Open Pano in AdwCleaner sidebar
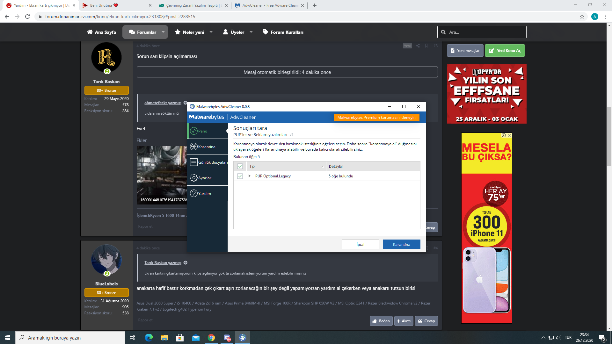Screen dimensions: 612x344 208,131
